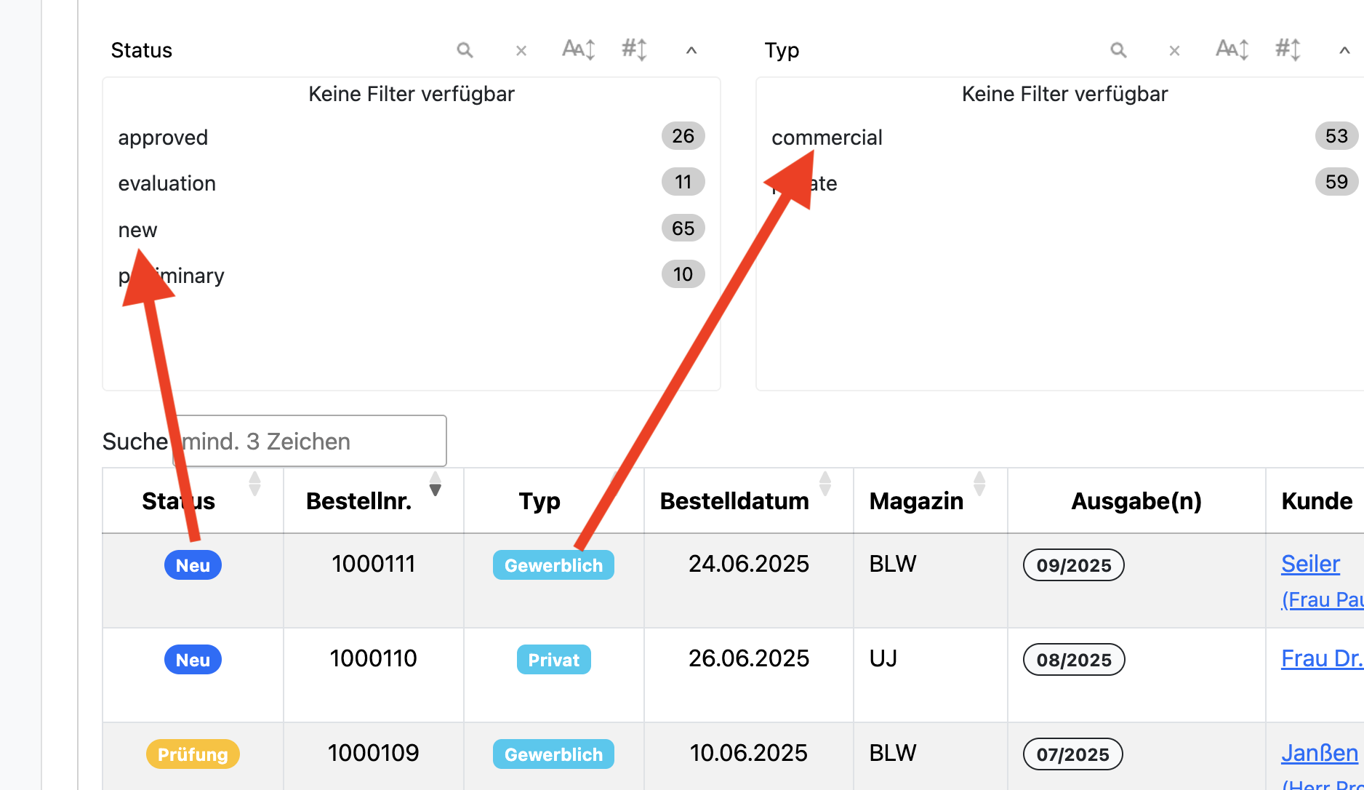Open search in the Status filter panel
The height and width of the screenshot is (790, 1364).
pyautogui.click(x=465, y=50)
